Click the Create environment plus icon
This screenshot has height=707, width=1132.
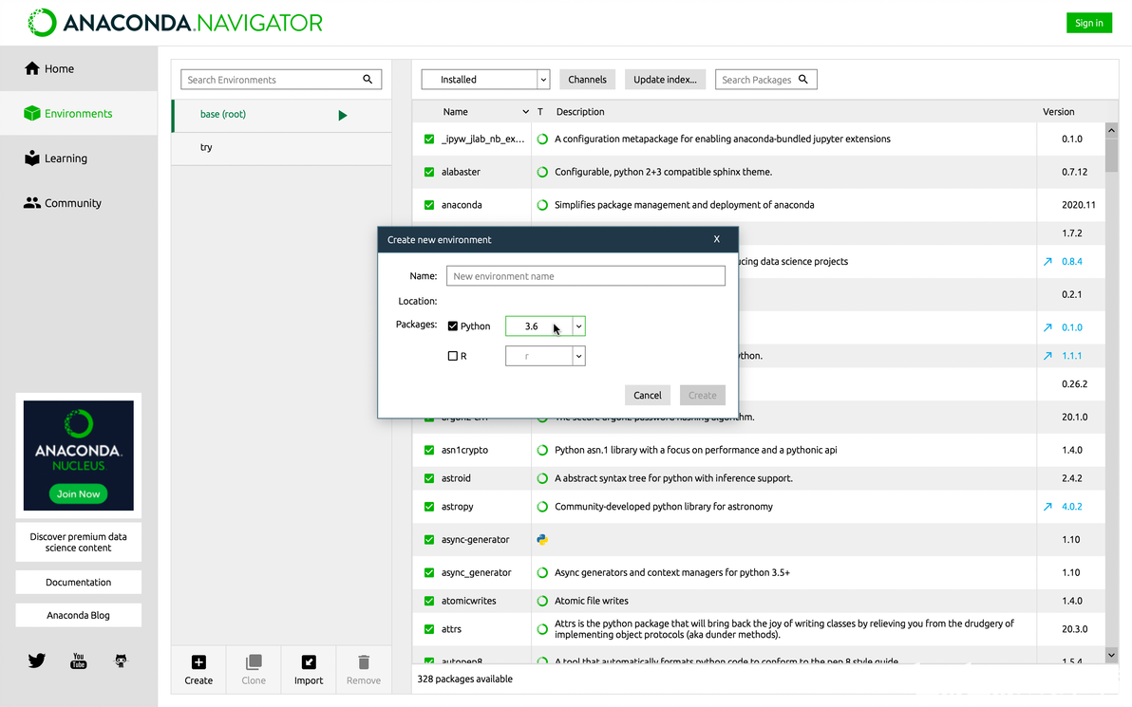click(x=198, y=662)
